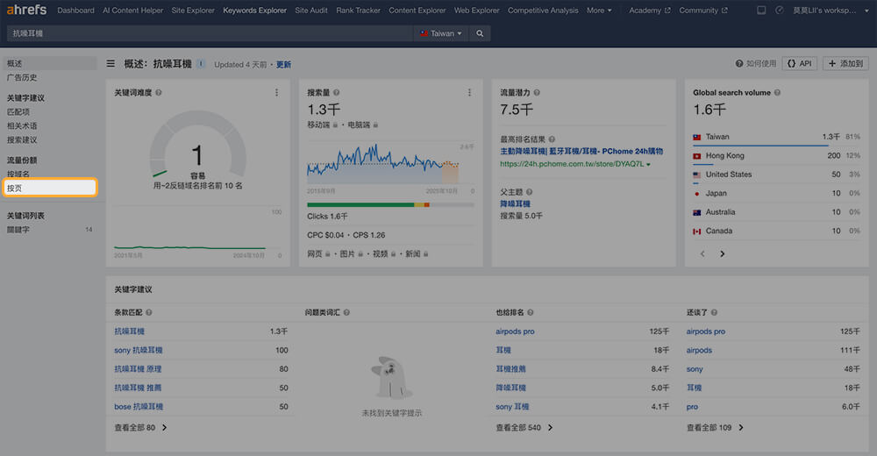
Task: Open Competitive Analysis menu
Action: [x=543, y=10]
